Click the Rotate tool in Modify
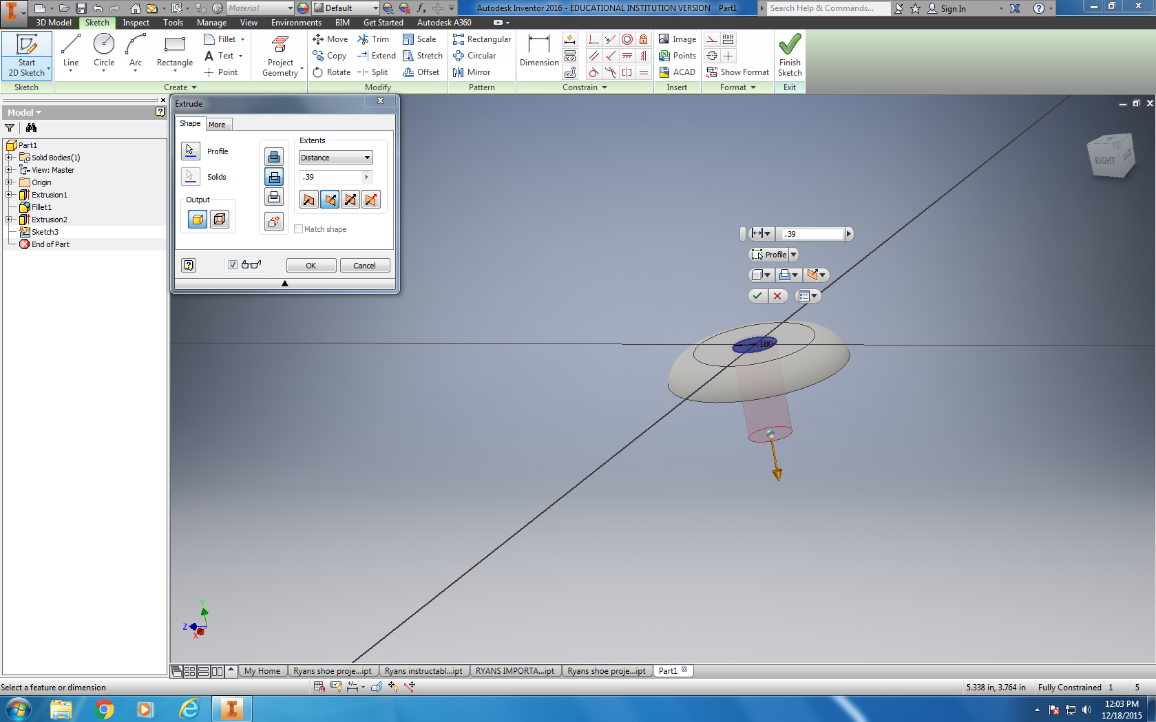 [x=331, y=72]
